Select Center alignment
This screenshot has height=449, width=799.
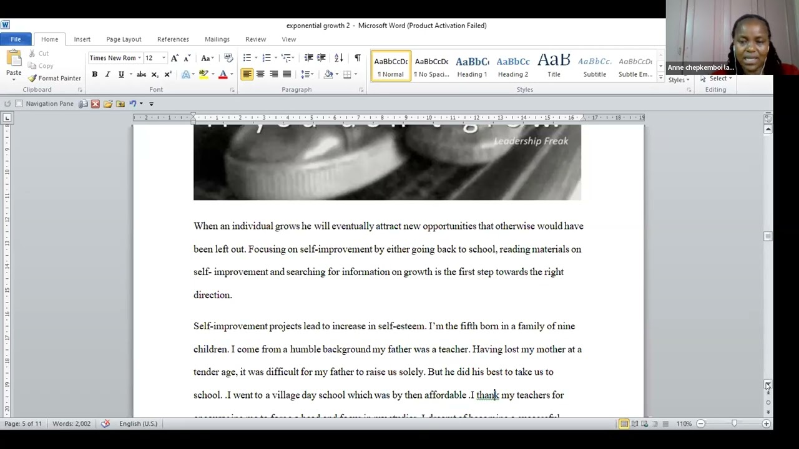coord(260,74)
